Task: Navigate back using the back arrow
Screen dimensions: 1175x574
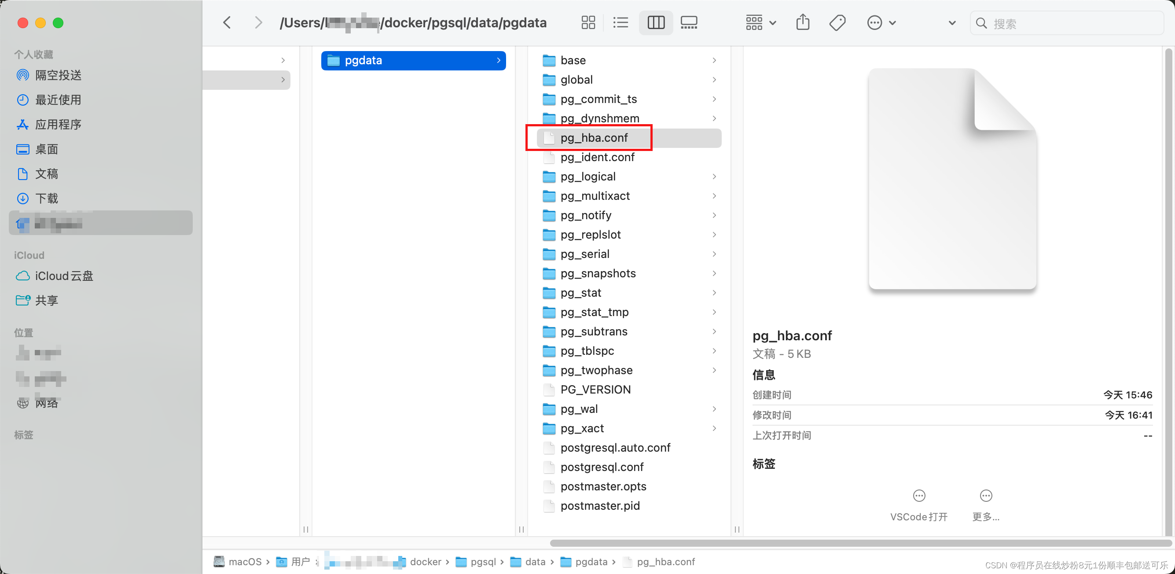Action: 227,22
